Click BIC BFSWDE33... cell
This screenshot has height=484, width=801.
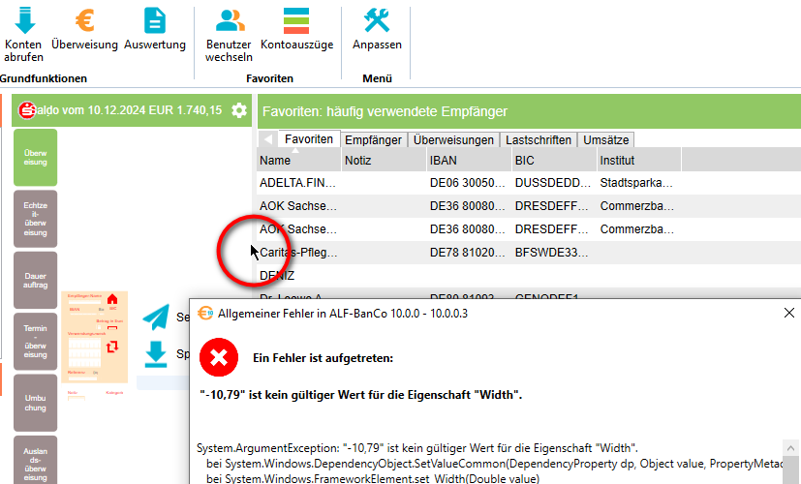tap(552, 253)
